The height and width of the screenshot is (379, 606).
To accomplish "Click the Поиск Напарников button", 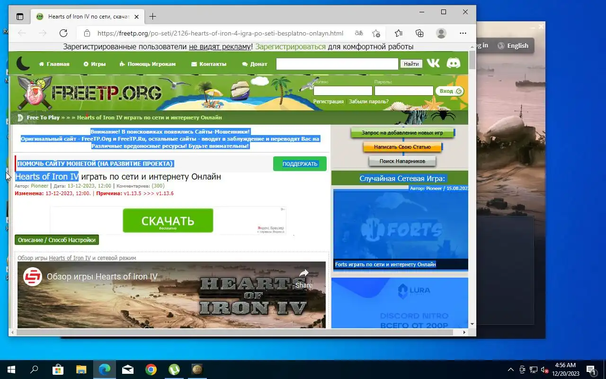I will point(402,161).
